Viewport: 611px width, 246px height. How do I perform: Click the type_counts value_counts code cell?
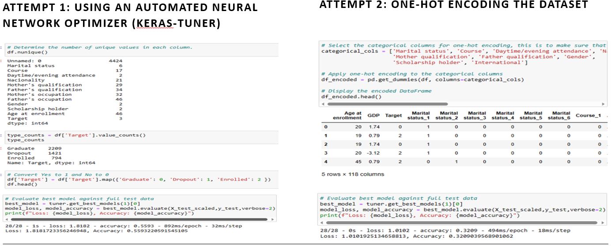click(140, 137)
